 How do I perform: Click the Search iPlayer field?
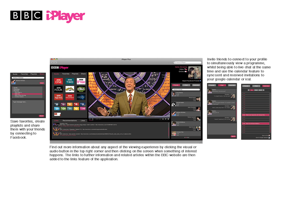point(187,62)
